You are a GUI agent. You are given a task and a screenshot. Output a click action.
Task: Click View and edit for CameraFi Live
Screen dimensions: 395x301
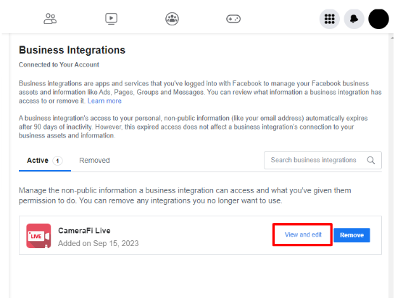pos(303,235)
